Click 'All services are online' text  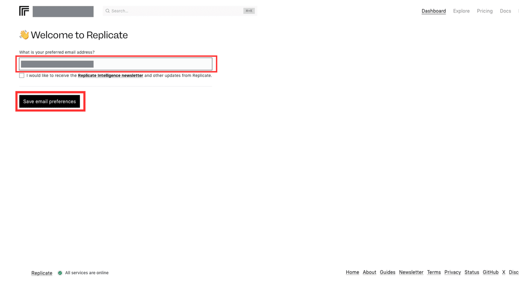pos(87,273)
